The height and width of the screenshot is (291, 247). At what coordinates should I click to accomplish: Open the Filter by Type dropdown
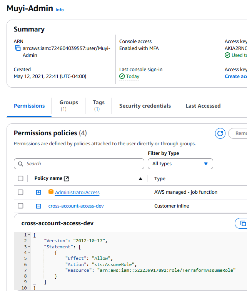[x=180, y=164]
